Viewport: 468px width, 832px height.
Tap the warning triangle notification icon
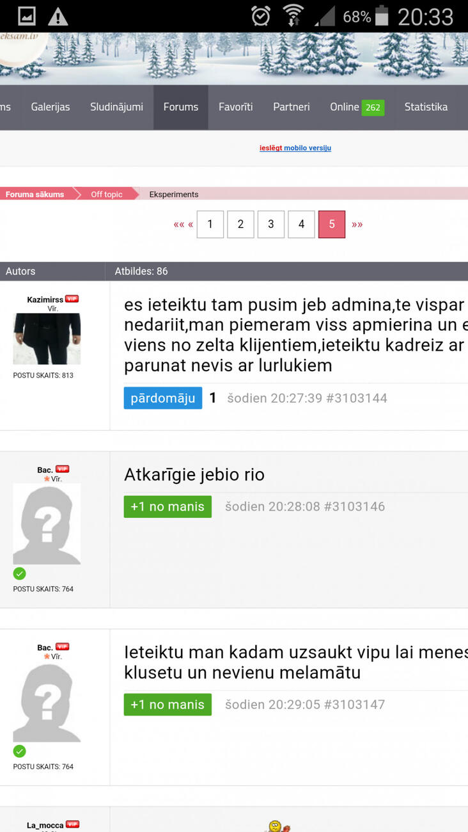click(58, 17)
